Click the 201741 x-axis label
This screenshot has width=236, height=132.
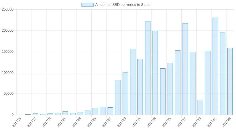211,122
